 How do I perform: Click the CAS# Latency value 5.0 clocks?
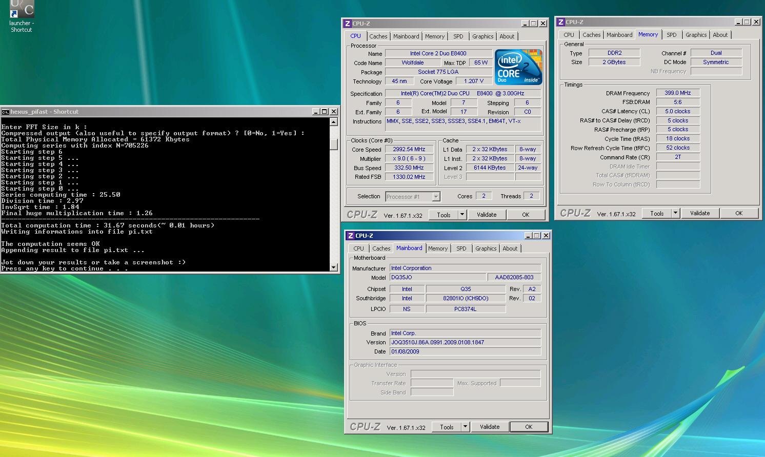[678, 111]
